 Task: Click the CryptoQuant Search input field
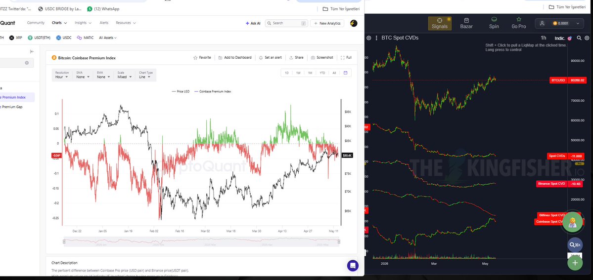(286, 23)
